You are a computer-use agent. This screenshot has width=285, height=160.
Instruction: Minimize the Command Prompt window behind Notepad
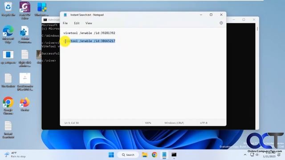pos(234,20)
